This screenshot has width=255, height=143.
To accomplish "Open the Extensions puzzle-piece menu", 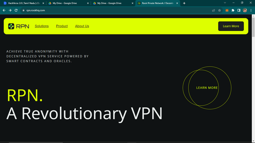I will (233, 10).
